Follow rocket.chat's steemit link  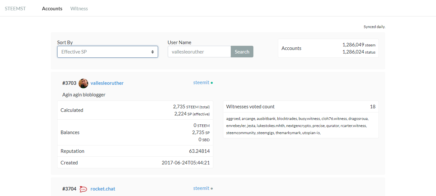point(201,188)
